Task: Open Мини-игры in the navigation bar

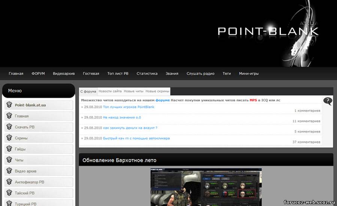Action: click(249, 73)
